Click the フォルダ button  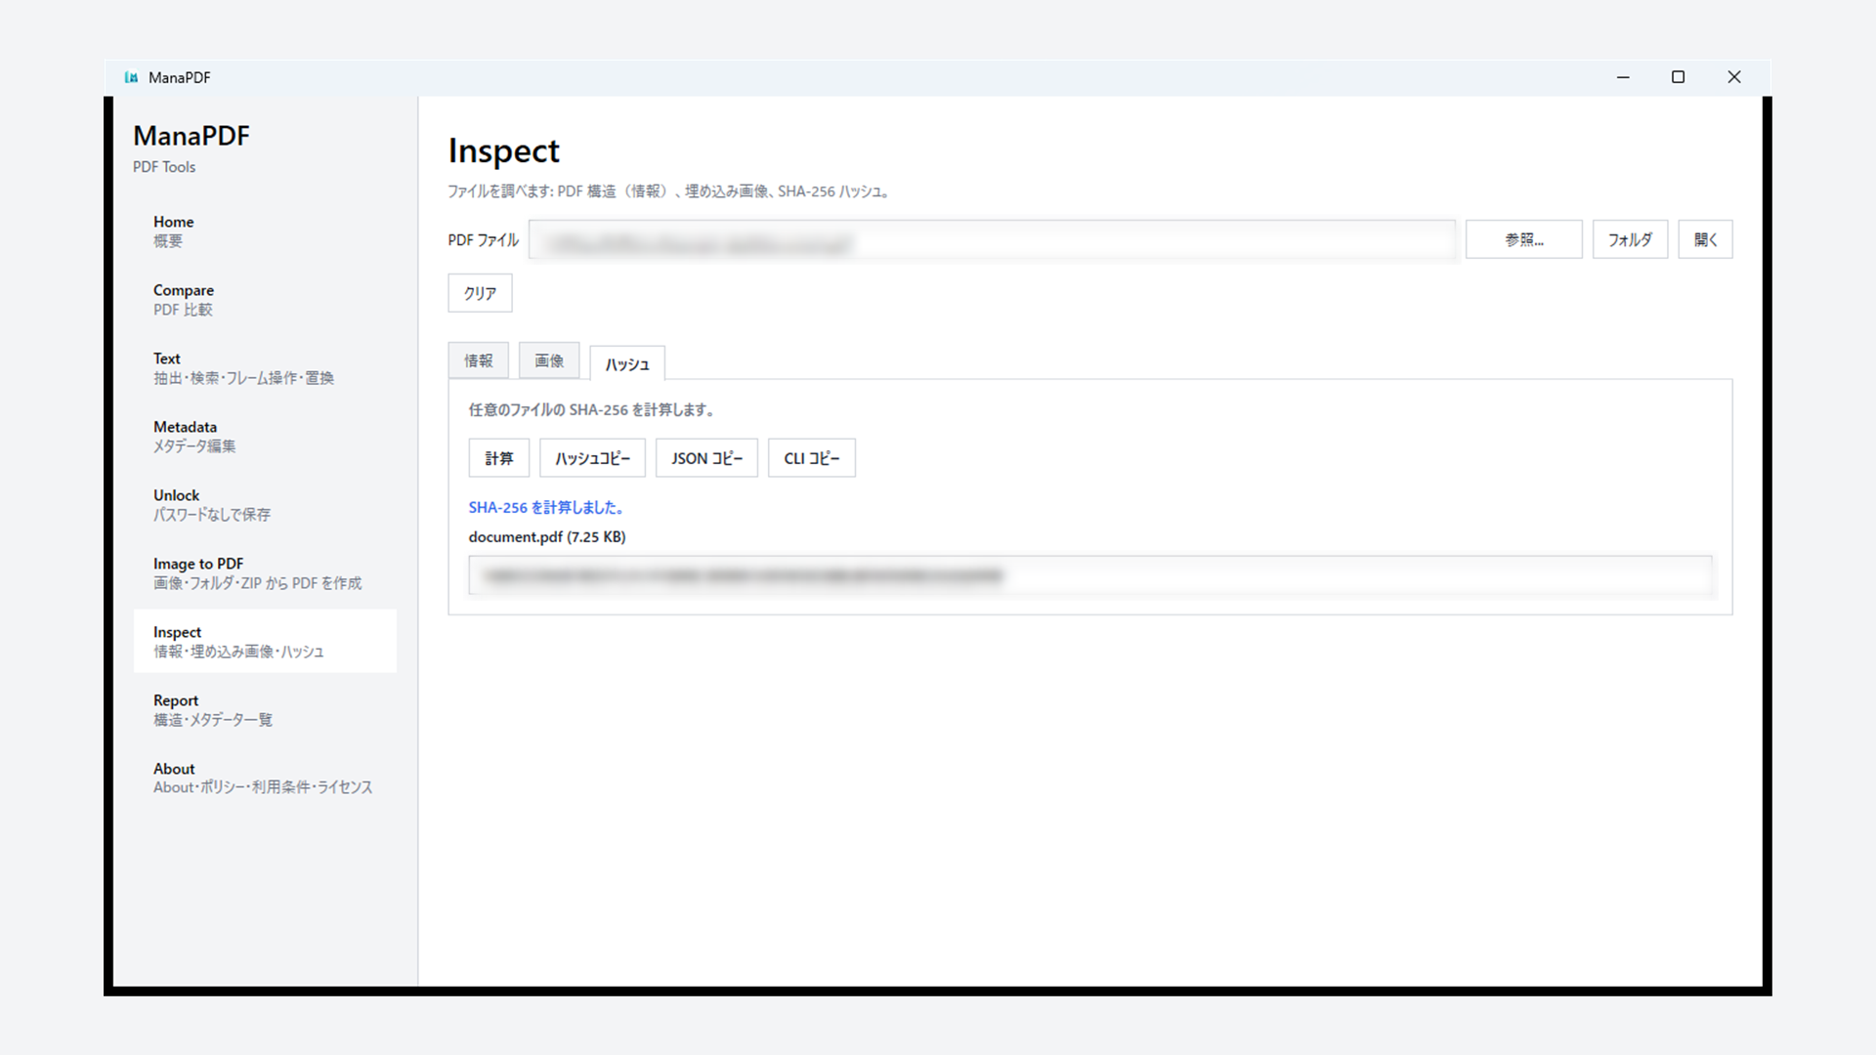(1631, 239)
